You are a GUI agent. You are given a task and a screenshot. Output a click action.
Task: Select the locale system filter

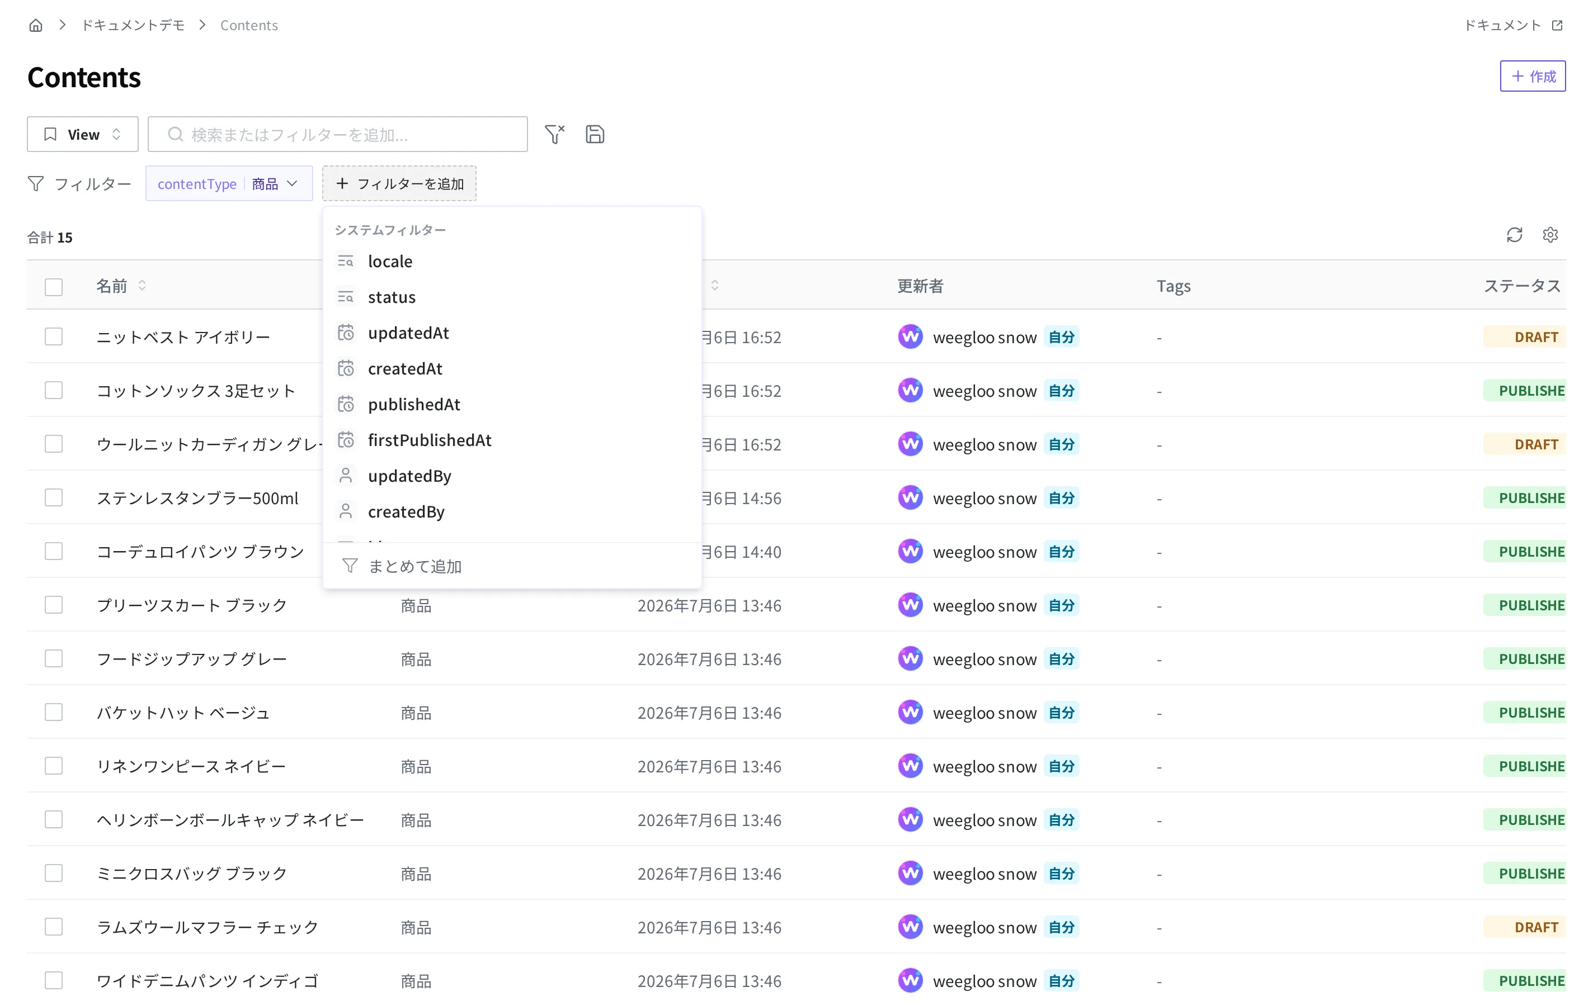(x=512, y=261)
